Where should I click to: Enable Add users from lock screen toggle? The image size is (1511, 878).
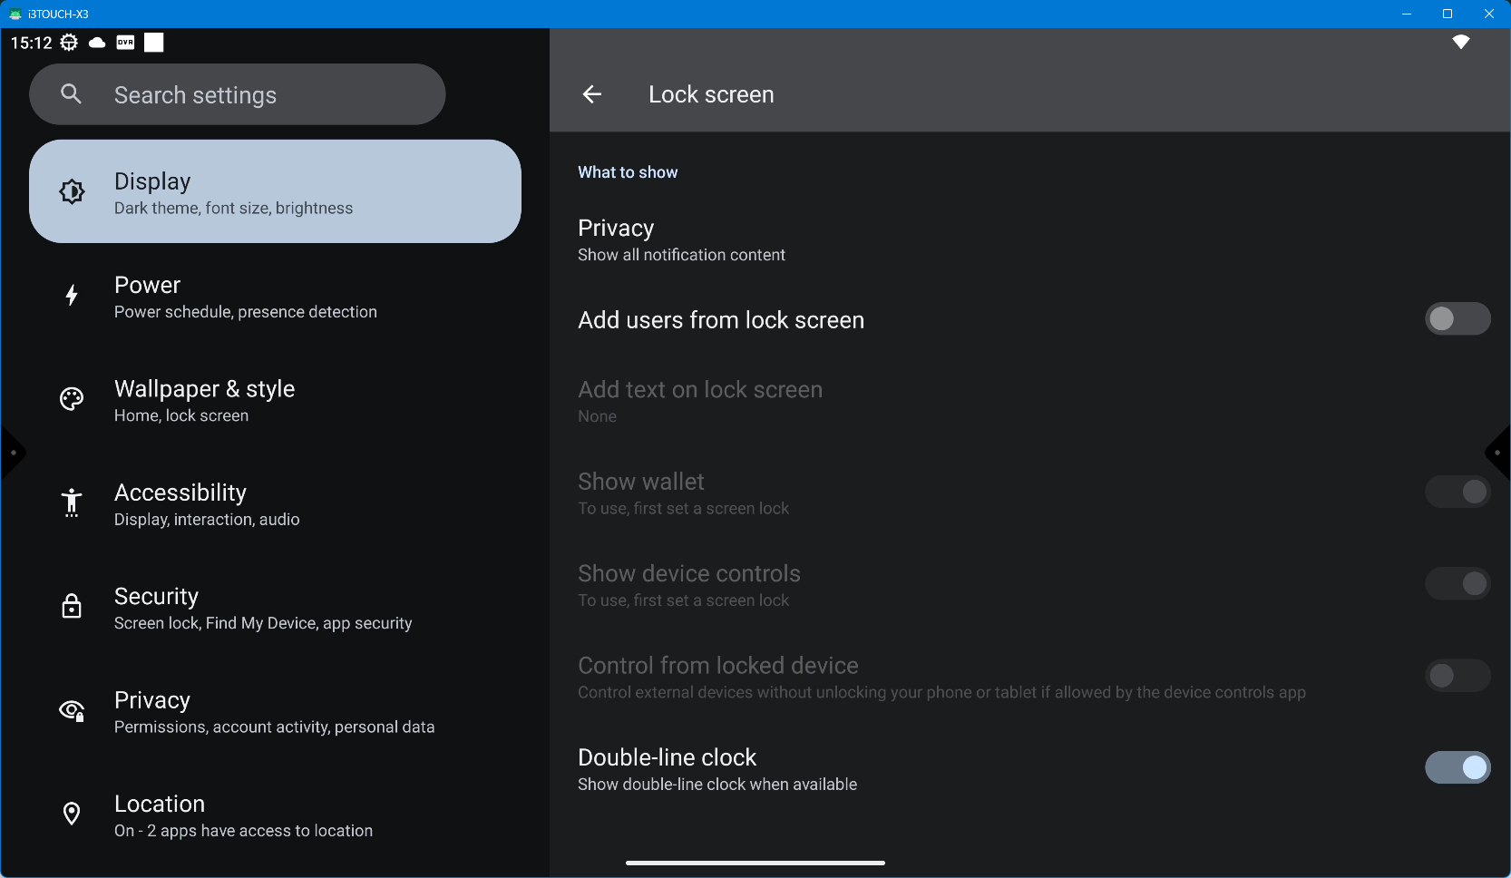point(1457,319)
